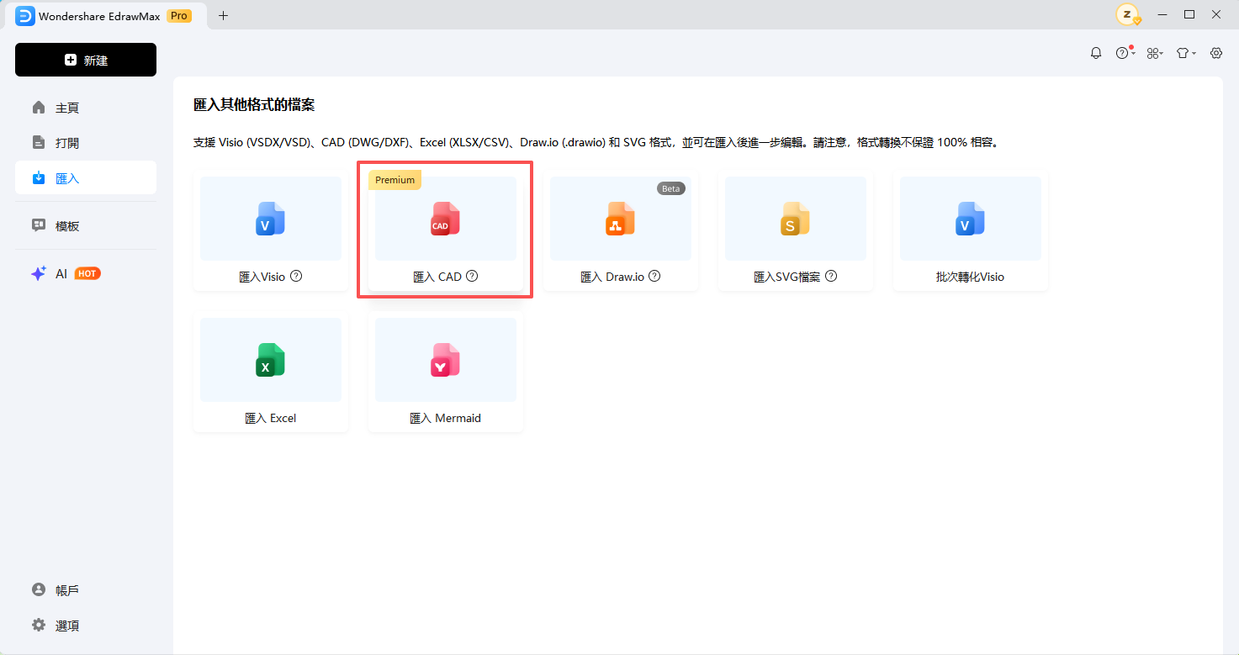Viewport: 1239px width, 655px height.
Task: Click the question mark beside Import CAD
Action: (x=472, y=276)
